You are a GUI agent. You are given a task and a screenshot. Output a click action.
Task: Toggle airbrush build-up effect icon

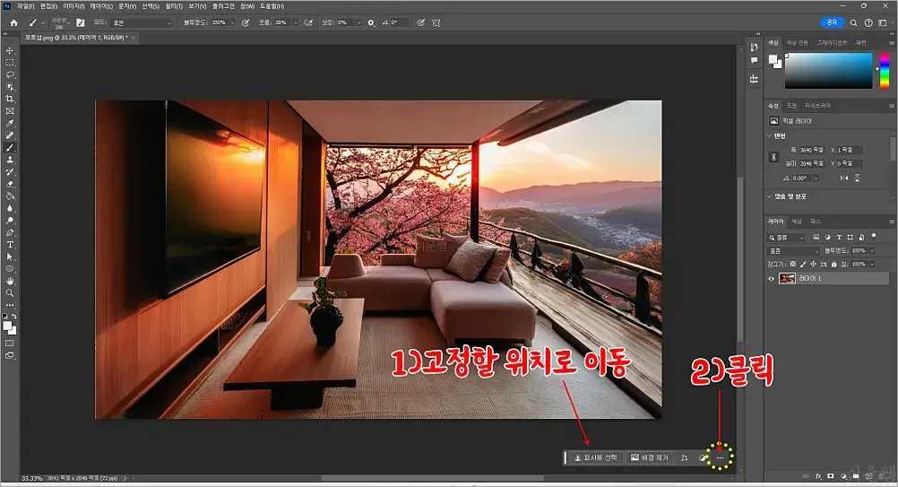(308, 23)
